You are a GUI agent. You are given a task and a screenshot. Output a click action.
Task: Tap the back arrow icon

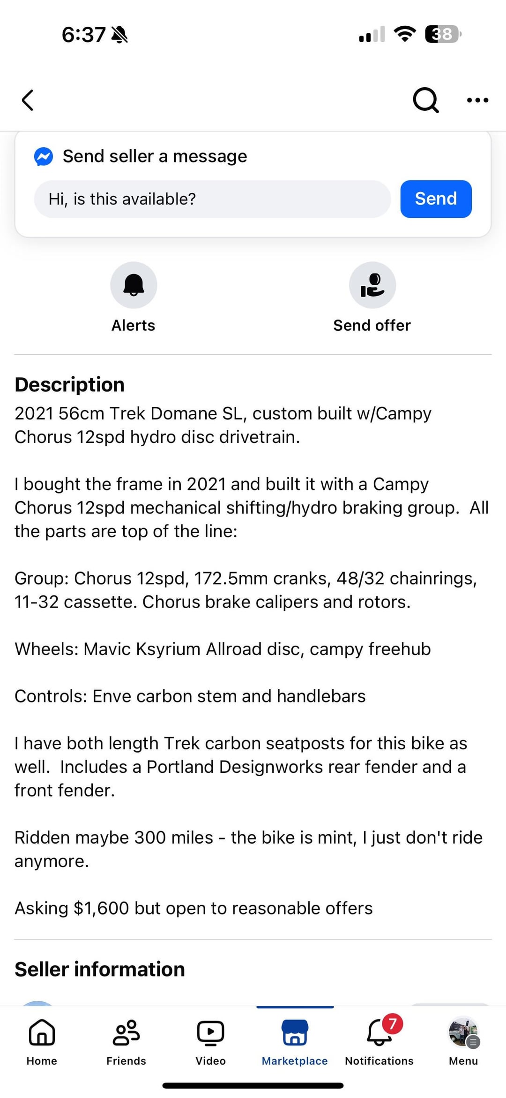click(28, 100)
